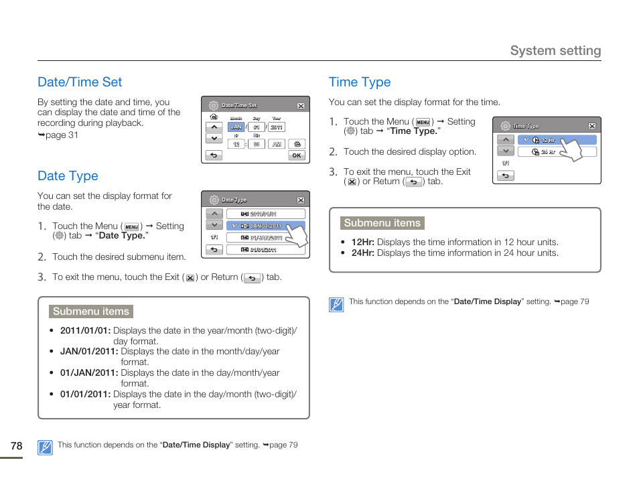Close the Date Type panel with its X
Screen dimensions: 639x489
301,200
